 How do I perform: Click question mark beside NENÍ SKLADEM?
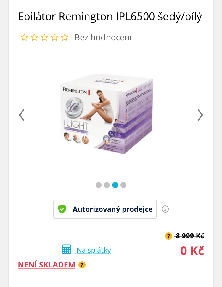[82, 265]
